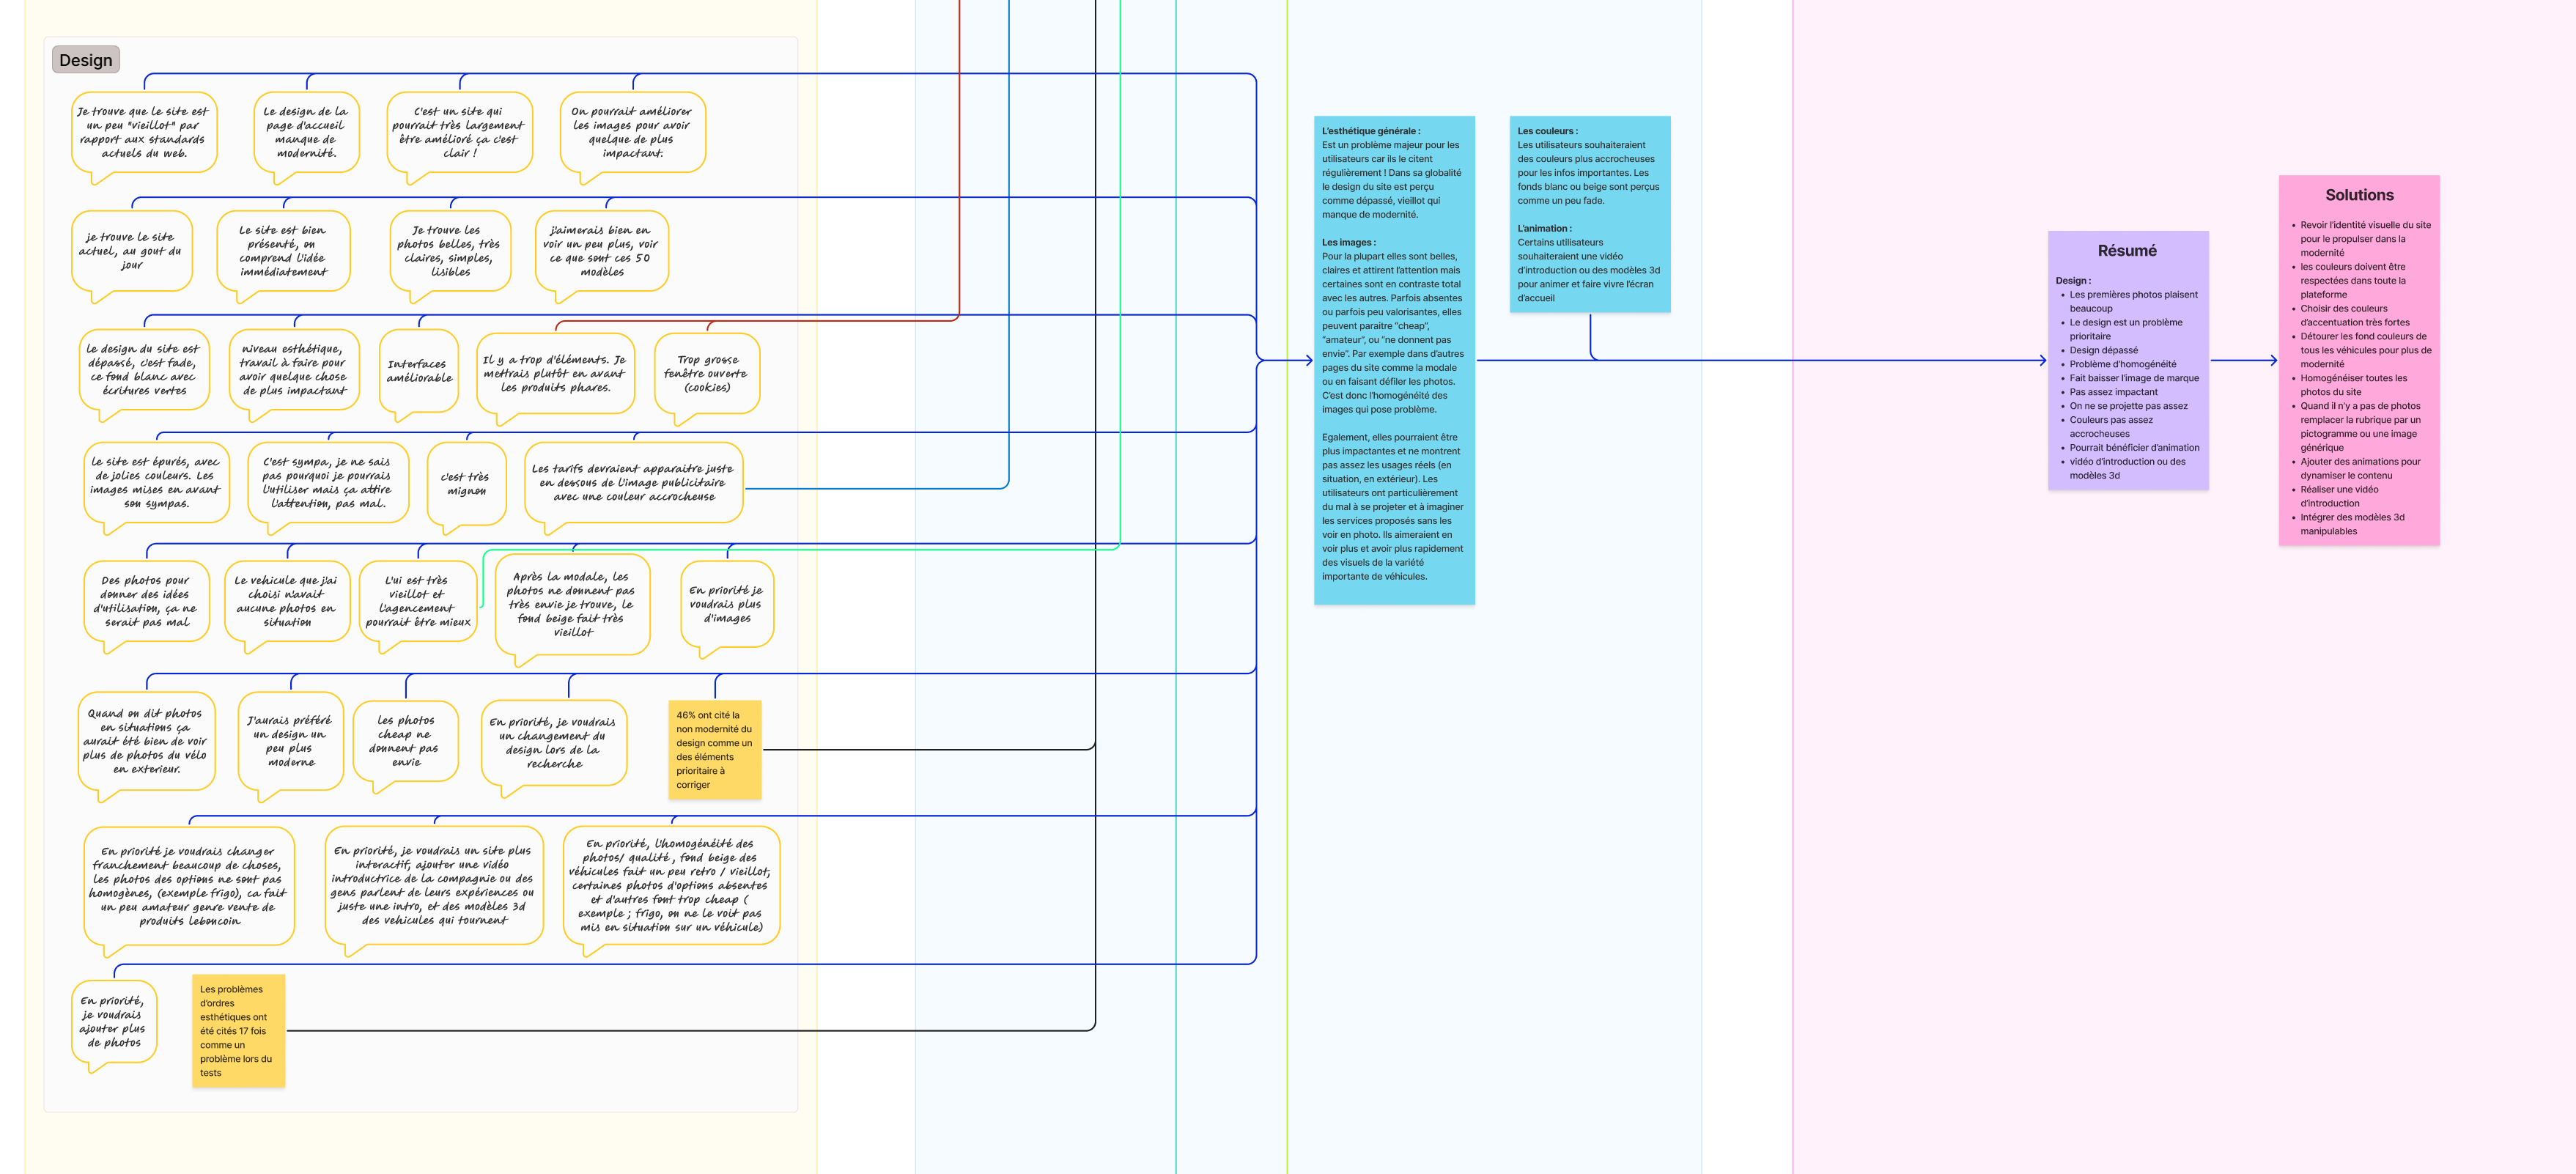Click the "Le design de la page d'accueil" bubble
This screenshot has width=2576, height=1174.
[x=306, y=132]
